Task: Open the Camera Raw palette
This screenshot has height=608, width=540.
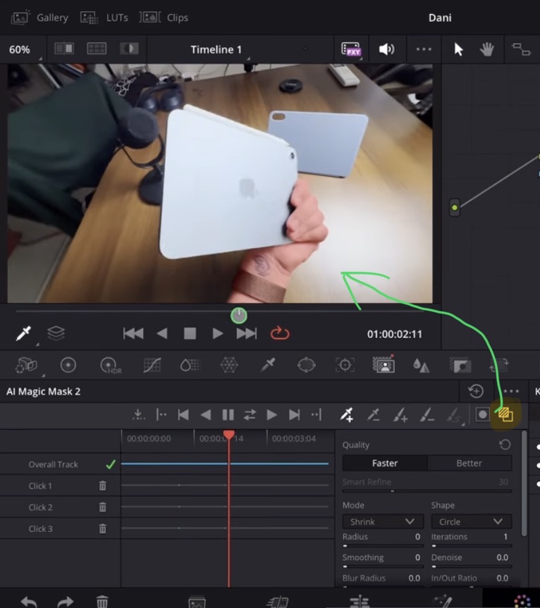Action: click(x=26, y=365)
